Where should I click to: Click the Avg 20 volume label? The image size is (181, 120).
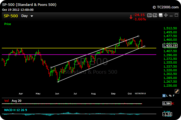pyautogui.click(x=16, y=101)
